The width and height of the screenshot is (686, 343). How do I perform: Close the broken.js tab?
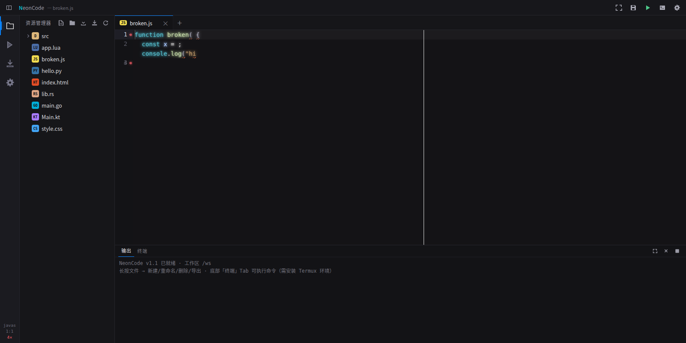[165, 24]
